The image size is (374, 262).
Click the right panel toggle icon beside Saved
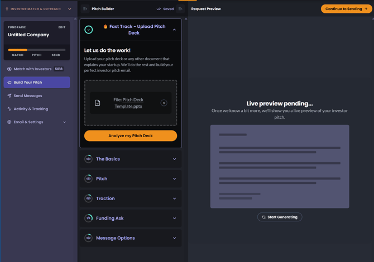click(180, 9)
